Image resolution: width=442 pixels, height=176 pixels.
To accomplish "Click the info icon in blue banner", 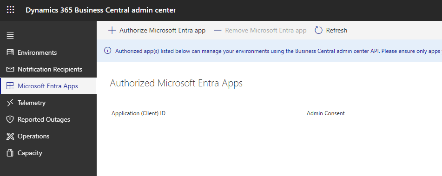I will (107, 51).
